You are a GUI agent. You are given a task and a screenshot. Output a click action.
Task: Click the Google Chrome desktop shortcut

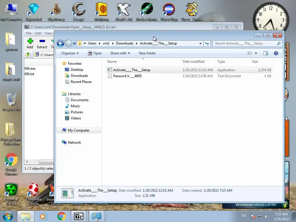11,164
